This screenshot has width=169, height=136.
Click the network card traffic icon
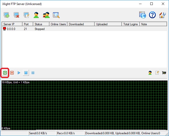tap(164, 73)
